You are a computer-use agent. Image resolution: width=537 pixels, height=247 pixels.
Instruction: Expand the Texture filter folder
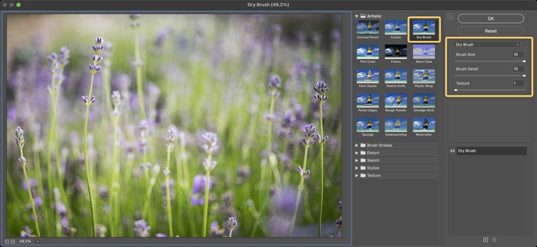click(356, 175)
